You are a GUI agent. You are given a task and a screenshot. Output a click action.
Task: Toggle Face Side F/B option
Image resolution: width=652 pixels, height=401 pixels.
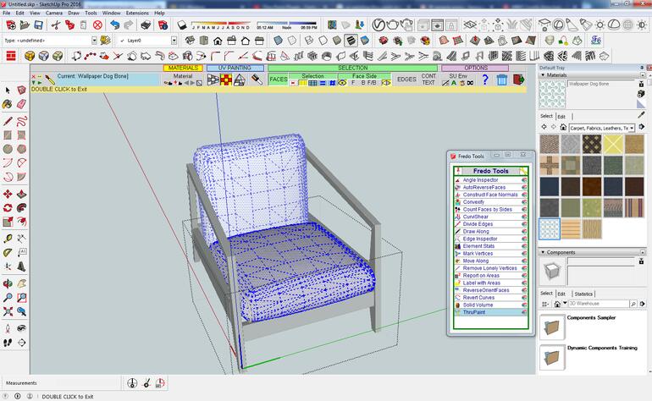[372, 83]
